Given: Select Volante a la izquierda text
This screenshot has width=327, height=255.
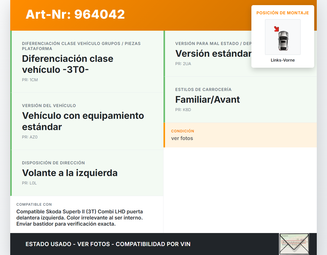Looking at the screenshot, I should [x=70, y=173].
